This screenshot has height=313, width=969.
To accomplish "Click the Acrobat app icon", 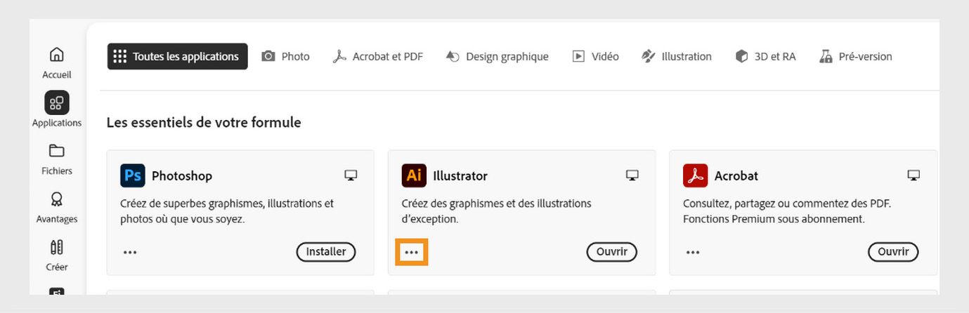I will 695,175.
